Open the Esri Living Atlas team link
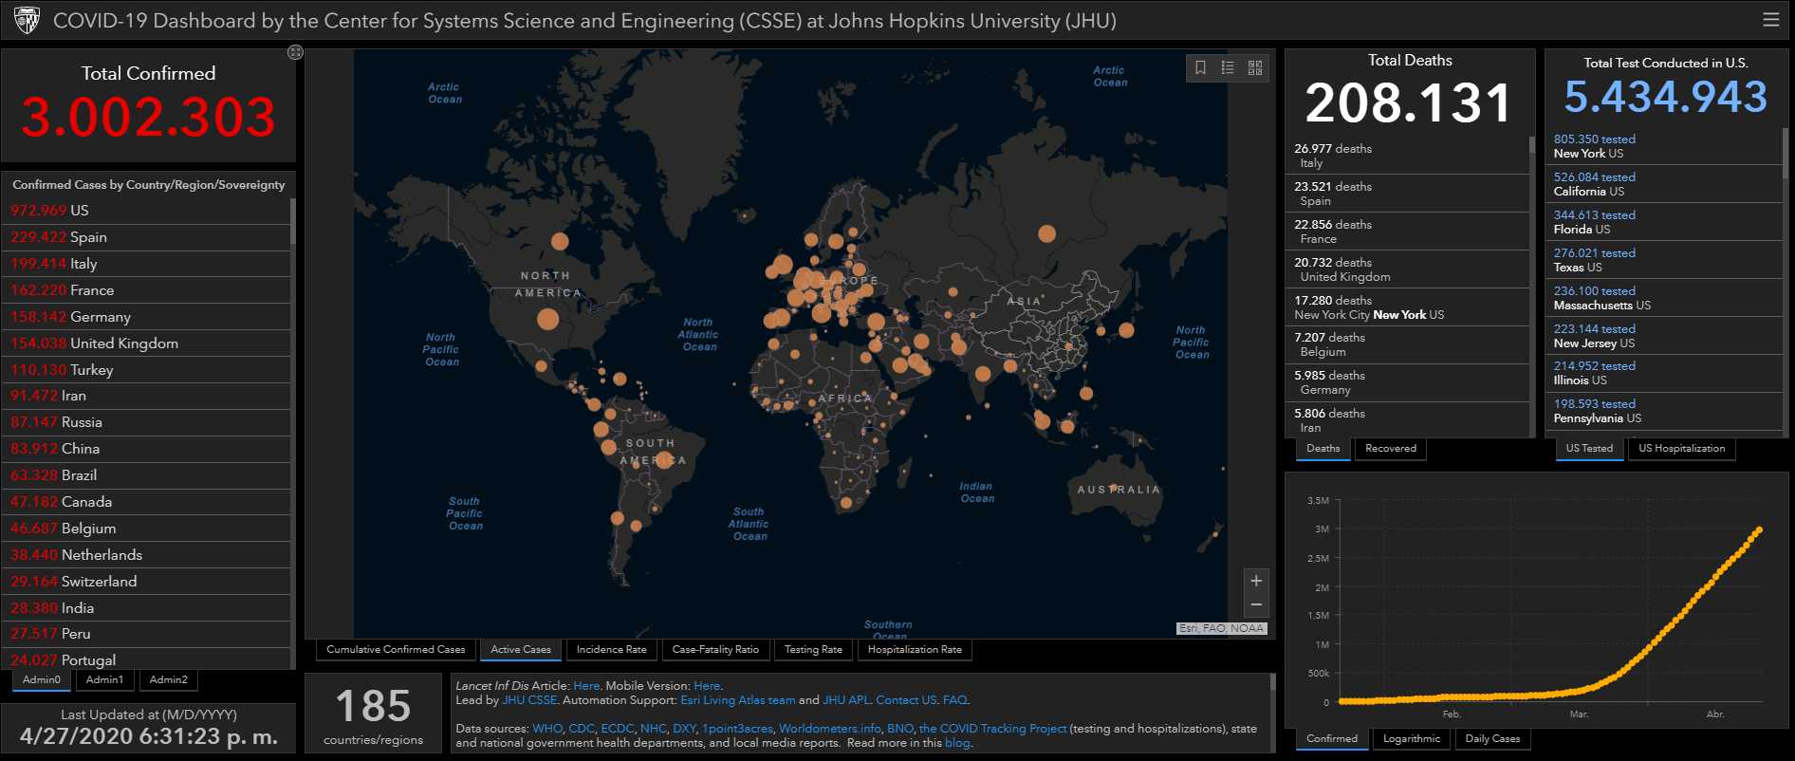Screen dimensions: 1795x761 [738, 700]
